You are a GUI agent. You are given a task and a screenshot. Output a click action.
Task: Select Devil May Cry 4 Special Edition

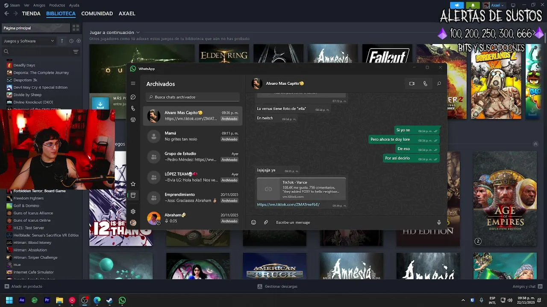click(x=41, y=87)
